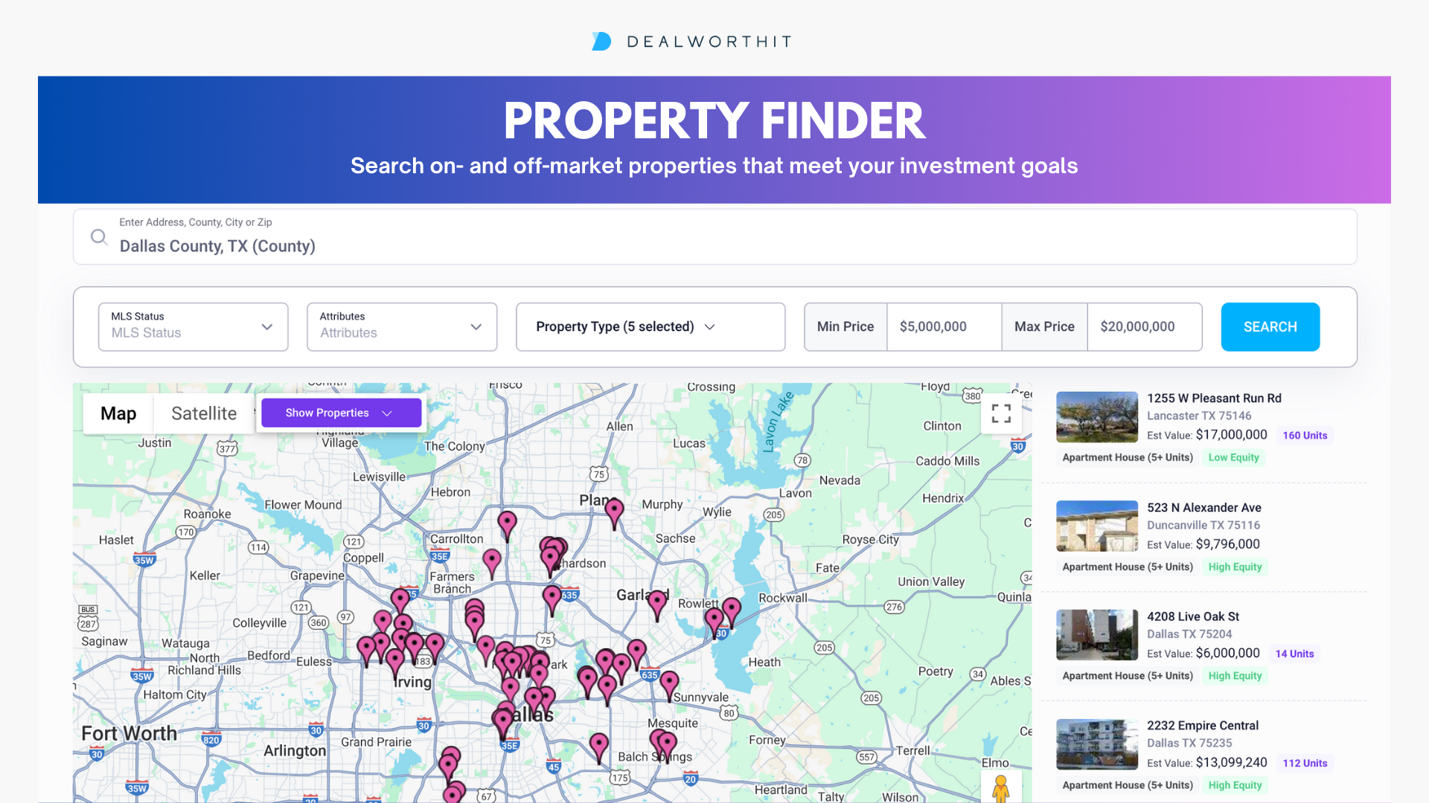Edit the Max Price field
The width and height of the screenshot is (1429, 803).
tap(1143, 326)
